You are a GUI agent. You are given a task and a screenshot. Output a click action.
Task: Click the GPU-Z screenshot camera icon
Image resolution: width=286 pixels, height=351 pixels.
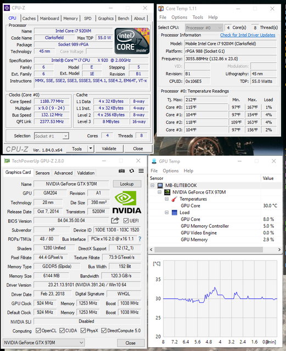coord(121,171)
